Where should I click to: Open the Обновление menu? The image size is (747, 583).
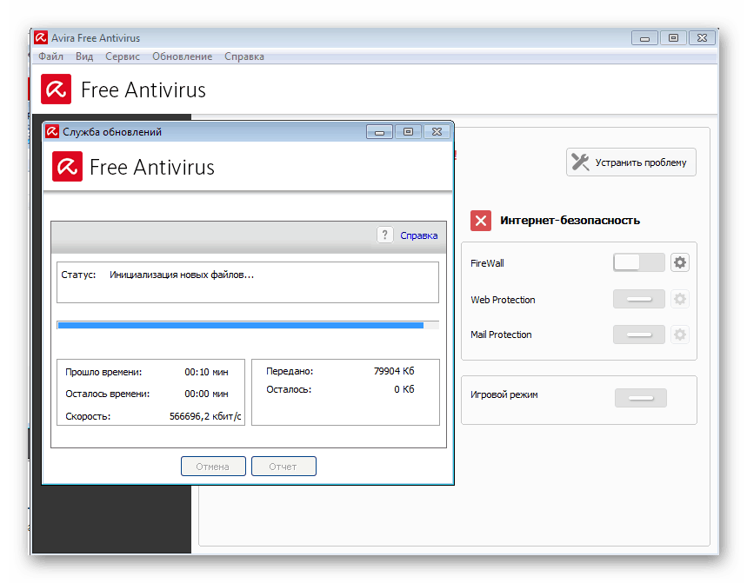tap(182, 56)
